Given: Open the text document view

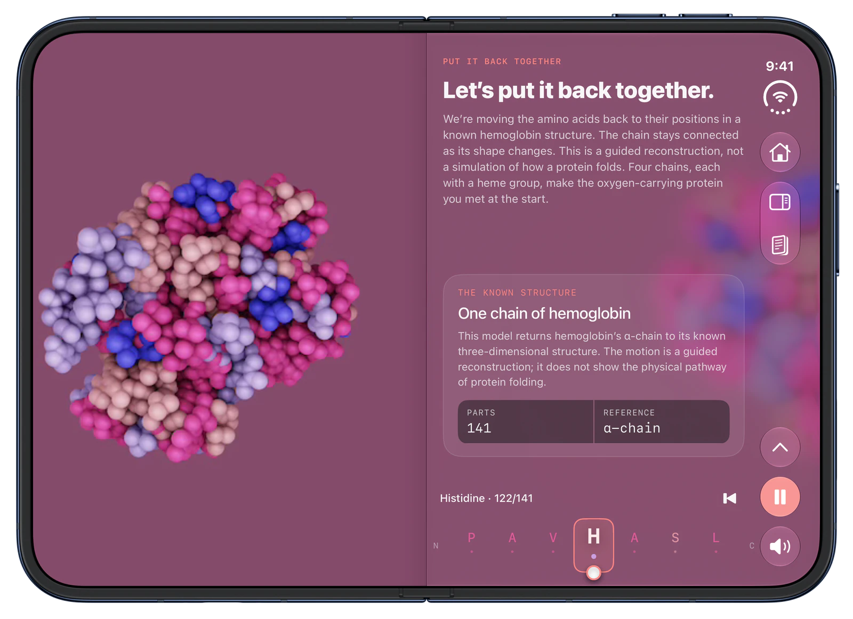Looking at the screenshot, I should [x=780, y=245].
